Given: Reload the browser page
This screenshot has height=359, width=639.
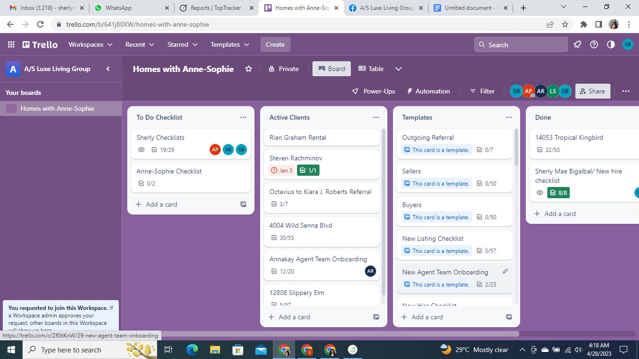Looking at the screenshot, I should [x=40, y=24].
